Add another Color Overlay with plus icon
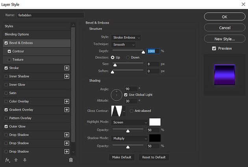The image size is (248, 167). tap(67, 101)
